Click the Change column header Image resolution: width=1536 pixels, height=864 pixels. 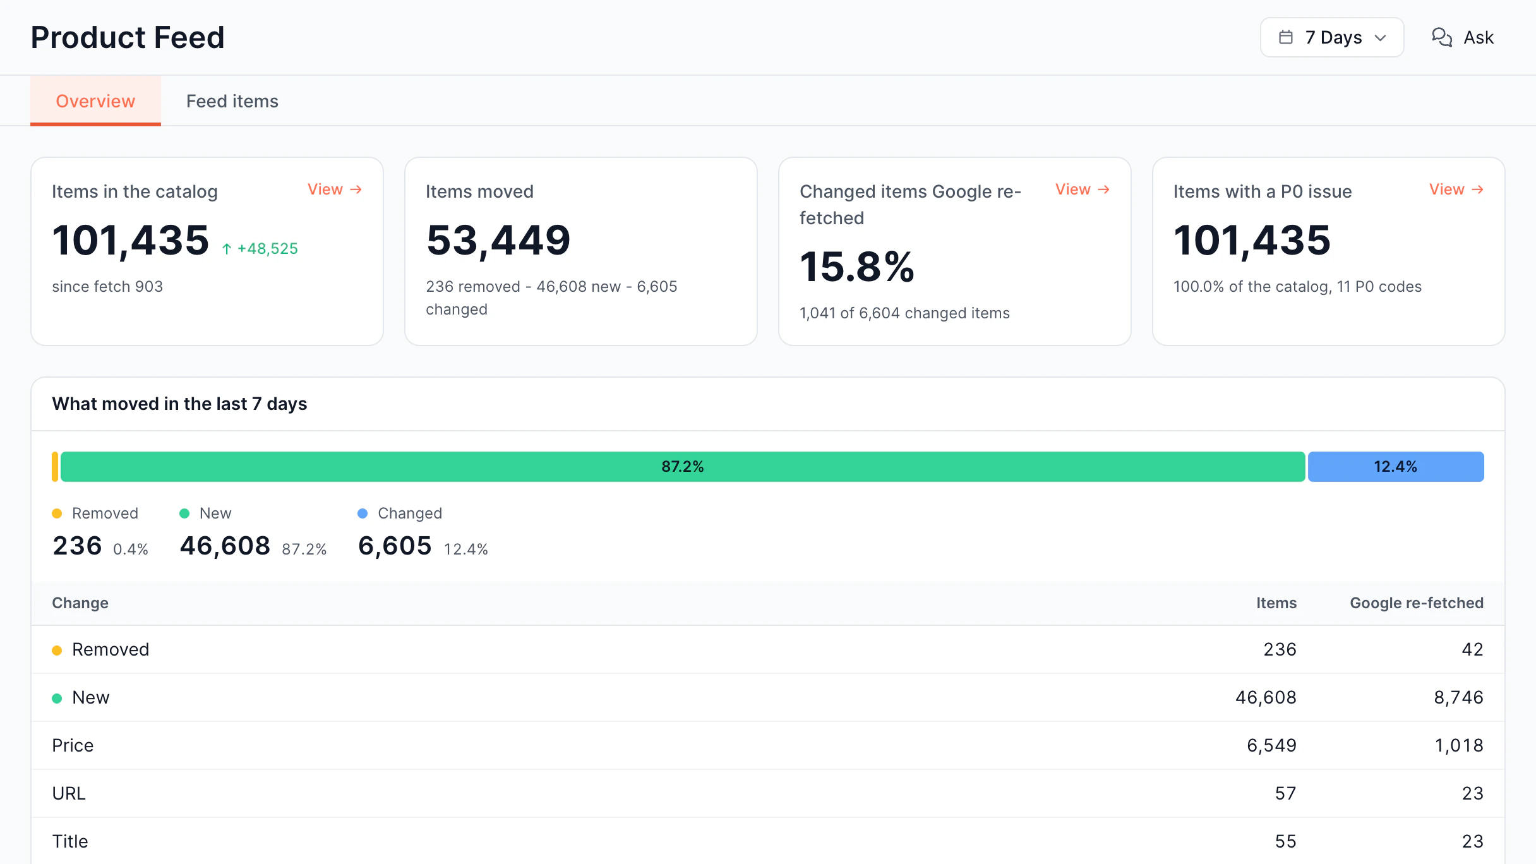(x=80, y=603)
